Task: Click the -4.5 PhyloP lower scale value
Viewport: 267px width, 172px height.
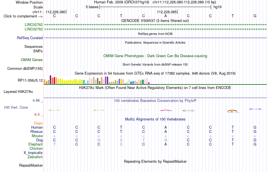Action: (37, 115)
